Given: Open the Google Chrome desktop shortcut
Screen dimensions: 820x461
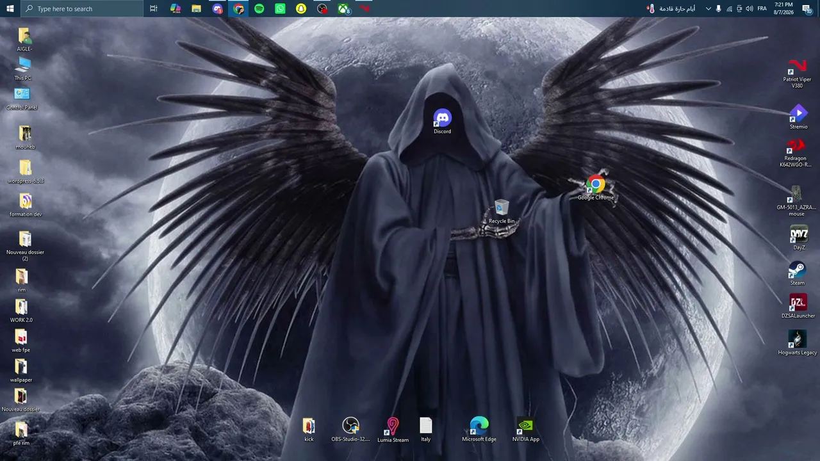Looking at the screenshot, I should click(596, 188).
